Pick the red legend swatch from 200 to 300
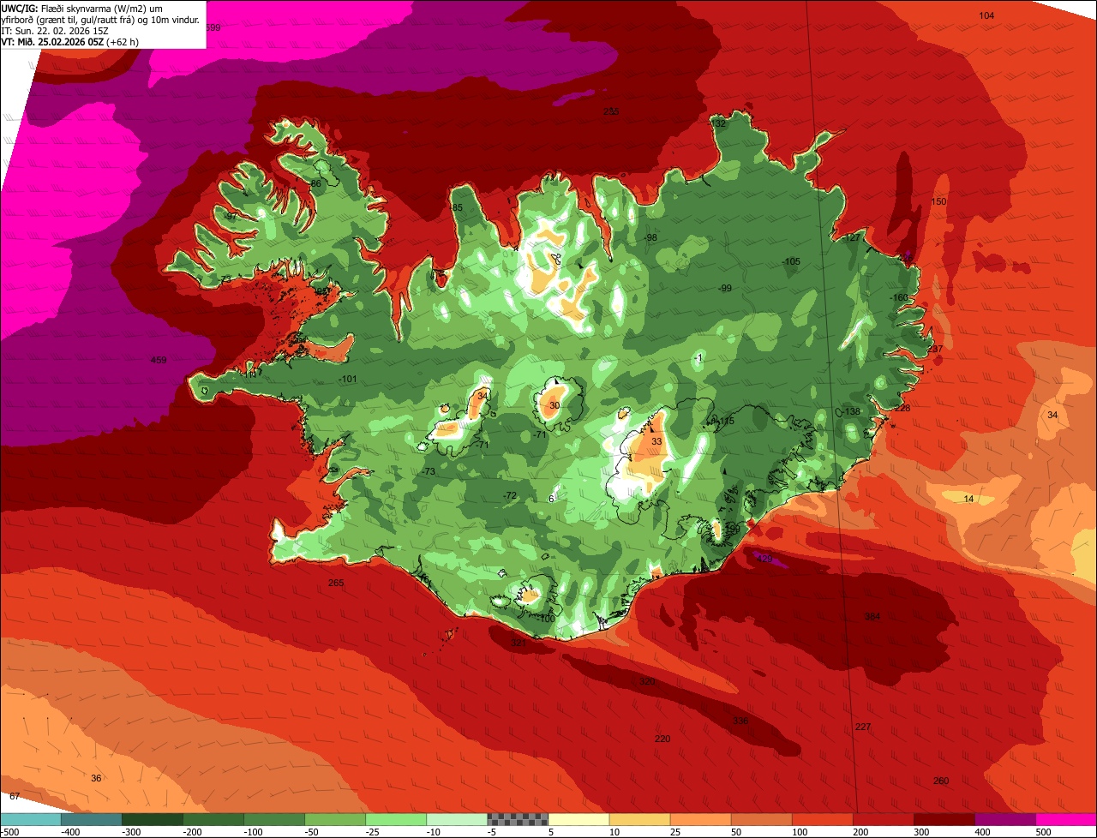Viewport: 1097px width, 838px height. 883,819
